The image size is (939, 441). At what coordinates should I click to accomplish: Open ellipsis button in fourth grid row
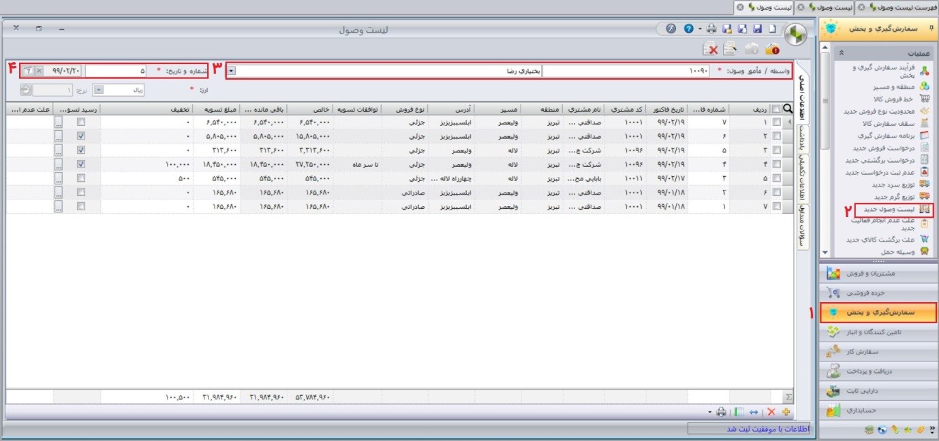59,164
